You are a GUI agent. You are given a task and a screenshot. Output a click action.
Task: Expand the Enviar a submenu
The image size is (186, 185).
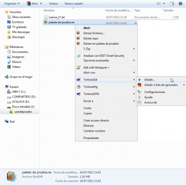click(134, 101)
